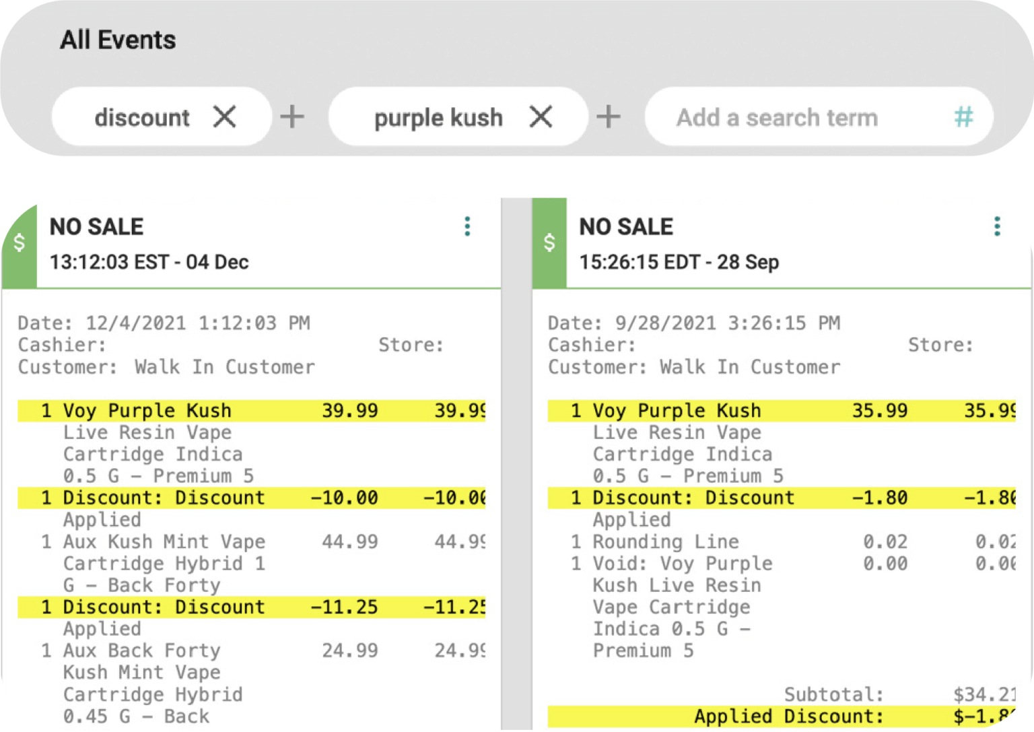Open the three-dot menu on the 04 Dec event
Viewport: 1034px width, 732px height.
tap(467, 227)
